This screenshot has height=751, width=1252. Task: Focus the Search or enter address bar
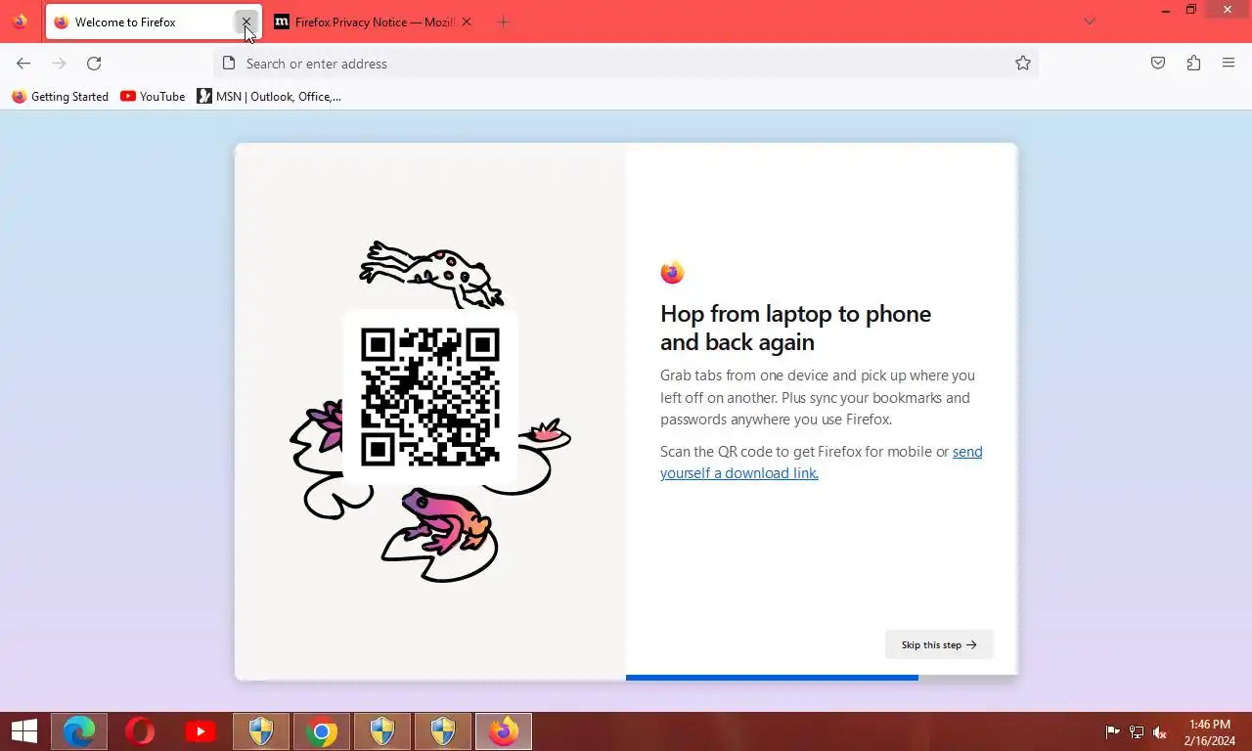(x=626, y=64)
